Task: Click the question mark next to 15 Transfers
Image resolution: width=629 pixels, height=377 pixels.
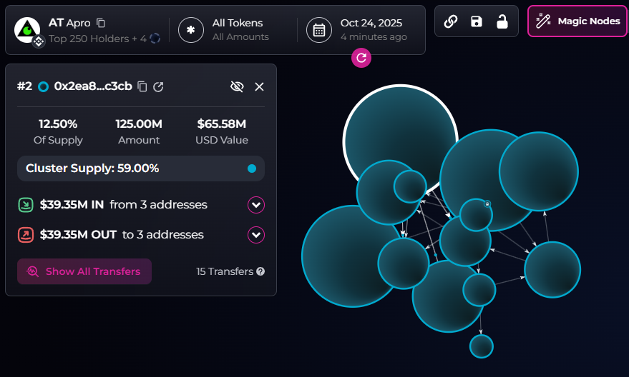Action: (x=260, y=271)
